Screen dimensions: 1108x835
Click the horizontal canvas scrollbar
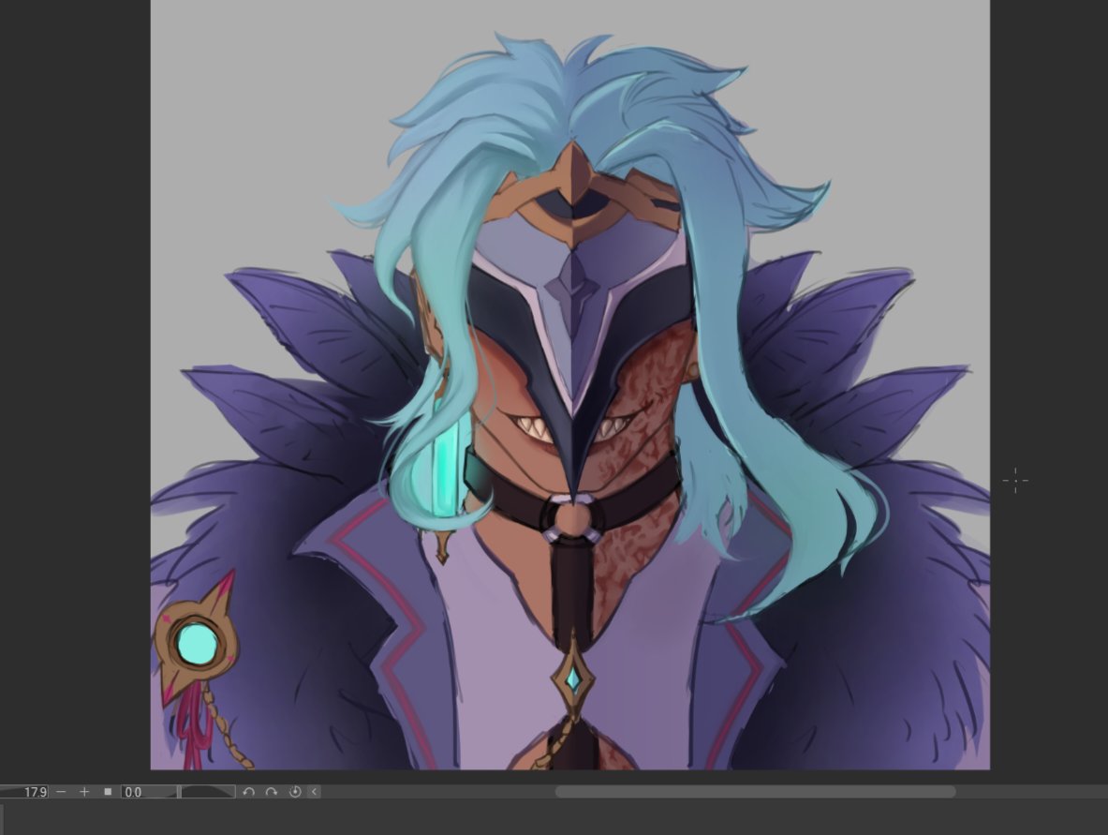coord(756,792)
